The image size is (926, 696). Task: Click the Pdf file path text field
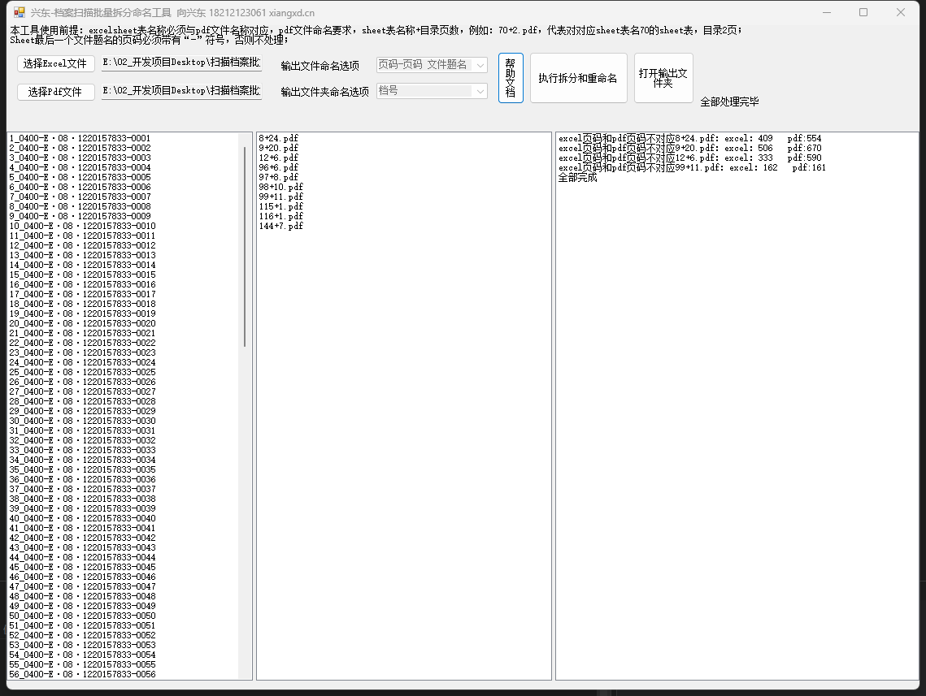click(181, 91)
